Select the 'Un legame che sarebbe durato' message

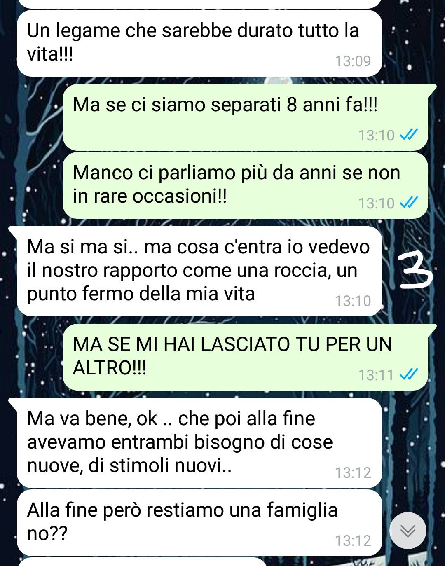(200, 43)
